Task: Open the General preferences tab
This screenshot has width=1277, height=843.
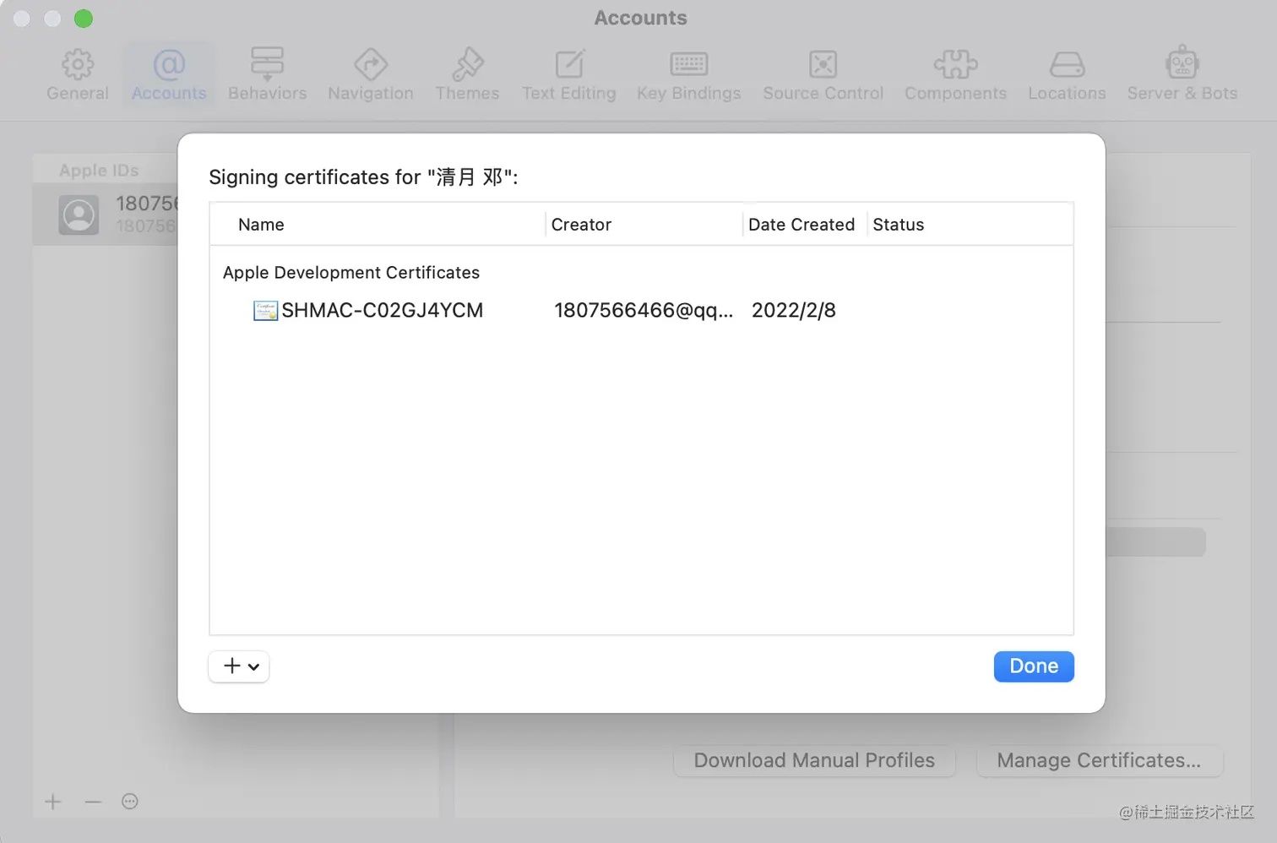Action: pyautogui.click(x=78, y=75)
